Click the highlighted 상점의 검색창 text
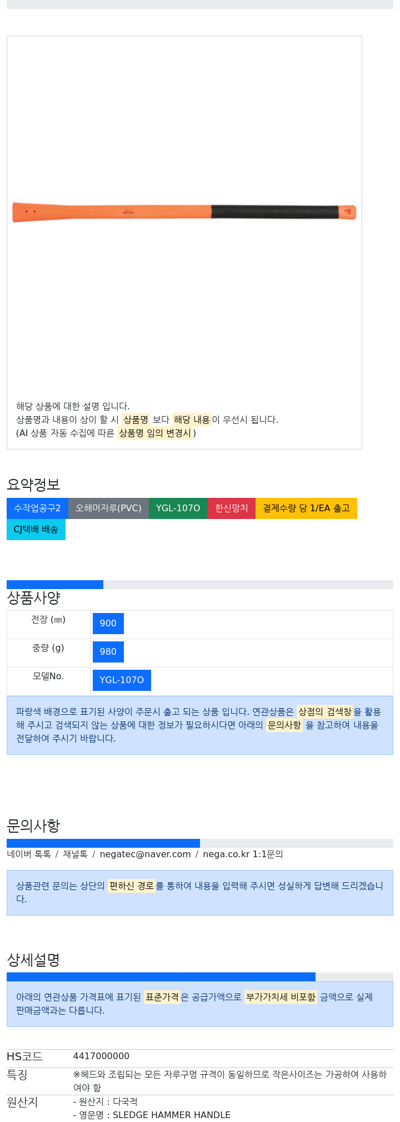The width and height of the screenshot is (400, 1122). (325, 712)
